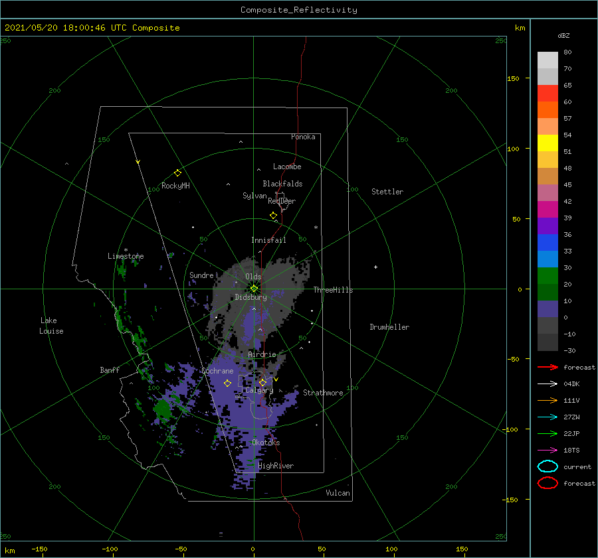The height and width of the screenshot is (558, 598).
Task: Click the Drumheller label
Action: point(389,327)
